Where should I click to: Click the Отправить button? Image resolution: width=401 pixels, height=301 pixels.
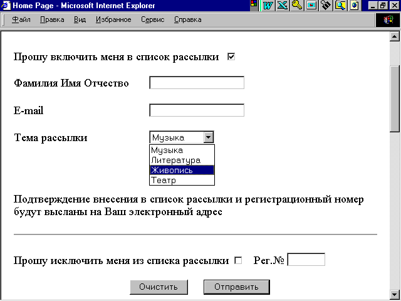237,287
